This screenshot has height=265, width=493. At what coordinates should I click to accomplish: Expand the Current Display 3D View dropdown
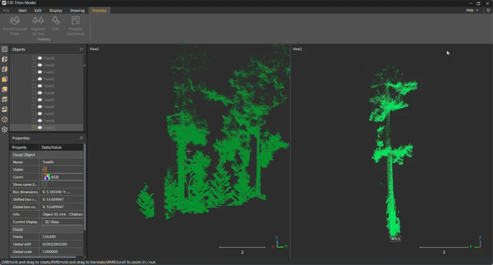click(x=62, y=222)
